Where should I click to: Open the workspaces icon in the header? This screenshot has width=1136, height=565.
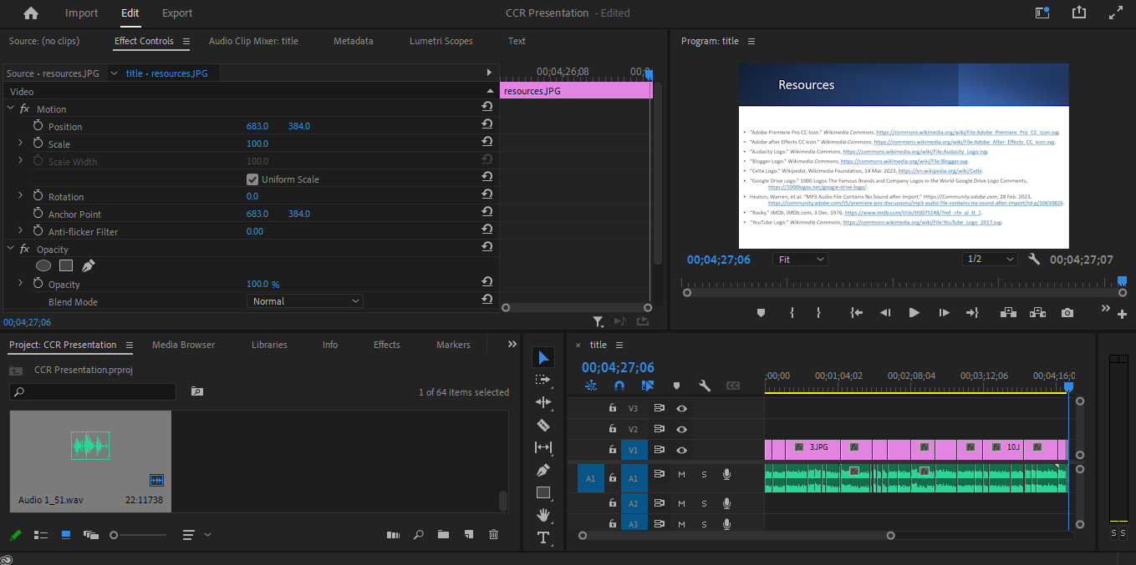(1042, 13)
